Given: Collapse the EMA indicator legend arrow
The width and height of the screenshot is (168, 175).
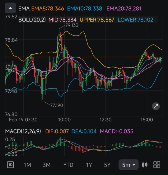Looking at the screenshot, I should [10, 8].
